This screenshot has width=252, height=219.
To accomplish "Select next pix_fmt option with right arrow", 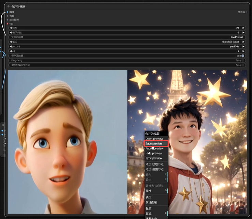I will (x=243, y=47).
